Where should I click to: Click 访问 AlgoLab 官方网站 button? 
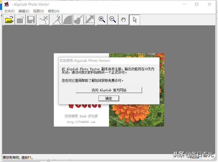tap(109, 90)
